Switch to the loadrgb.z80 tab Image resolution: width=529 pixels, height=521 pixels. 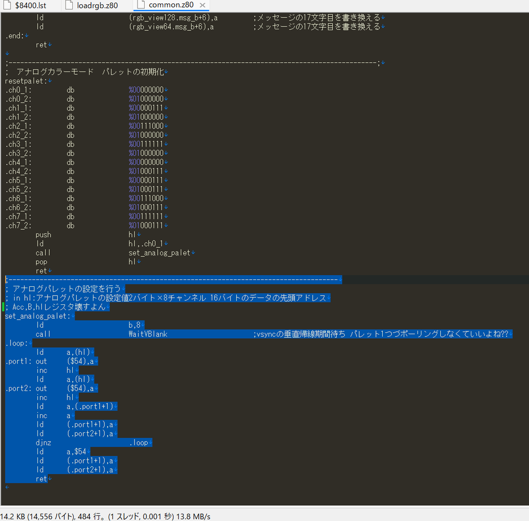click(x=97, y=5)
